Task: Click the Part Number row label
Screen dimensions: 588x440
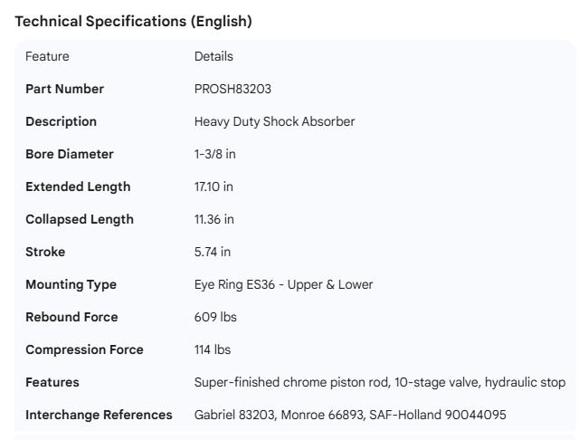Action: coord(64,89)
